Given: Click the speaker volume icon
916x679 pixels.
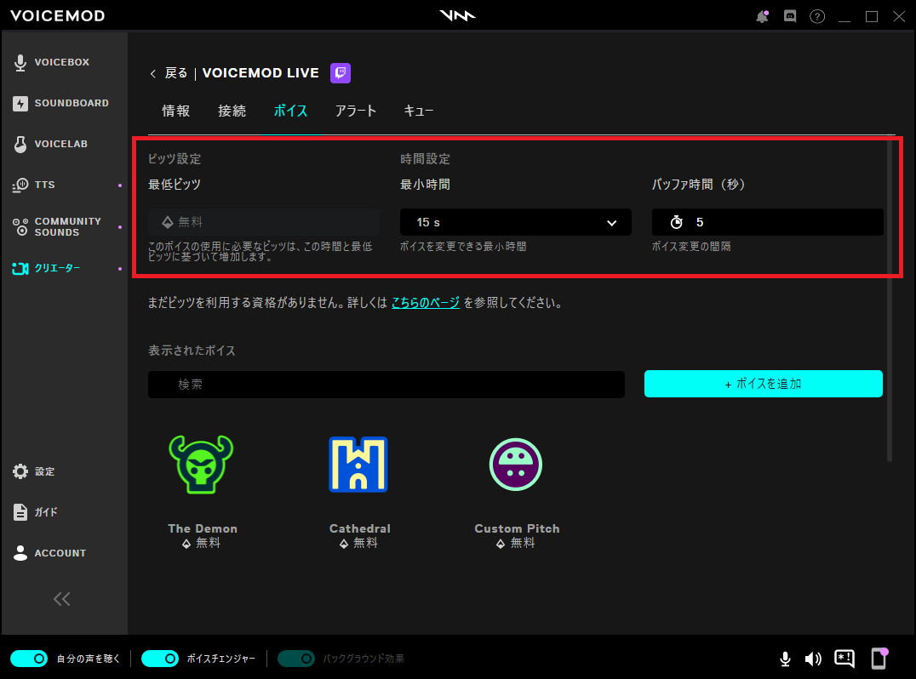Looking at the screenshot, I should pos(813,659).
